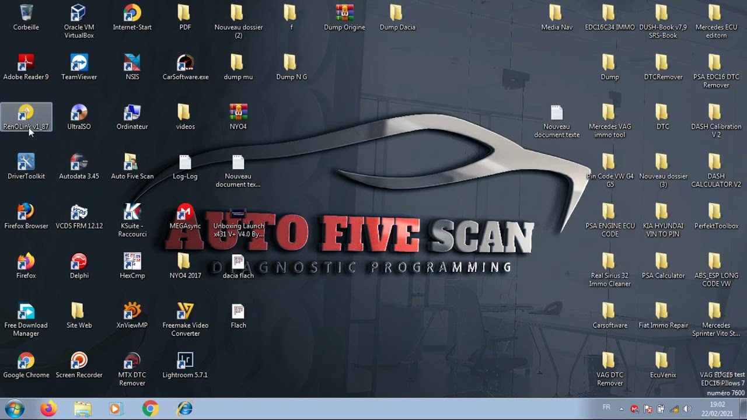Open Freemake Video Converter
The image size is (747, 420).
coord(185,319)
